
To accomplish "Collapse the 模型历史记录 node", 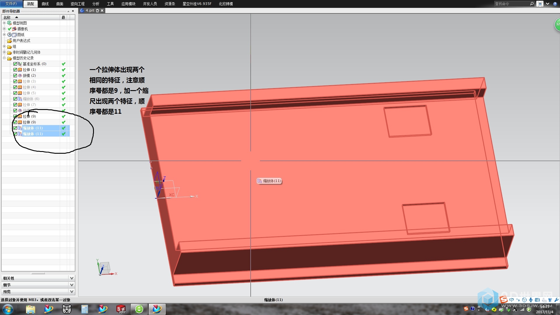I will point(4,58).
